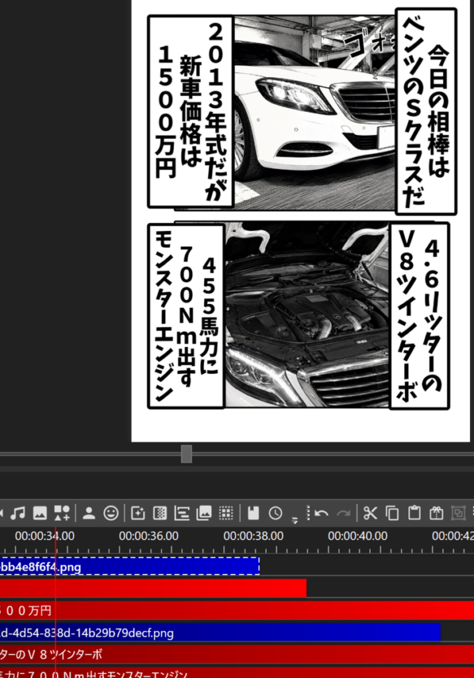This screenshot has height=678, width=474.
Task: Add a face item with the smiley icon
Action: tap(111, 513)
